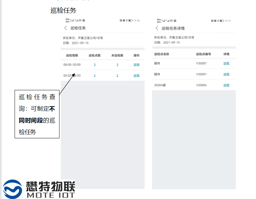Click the 巡检任务 document heading

click(x=63, y=10)
